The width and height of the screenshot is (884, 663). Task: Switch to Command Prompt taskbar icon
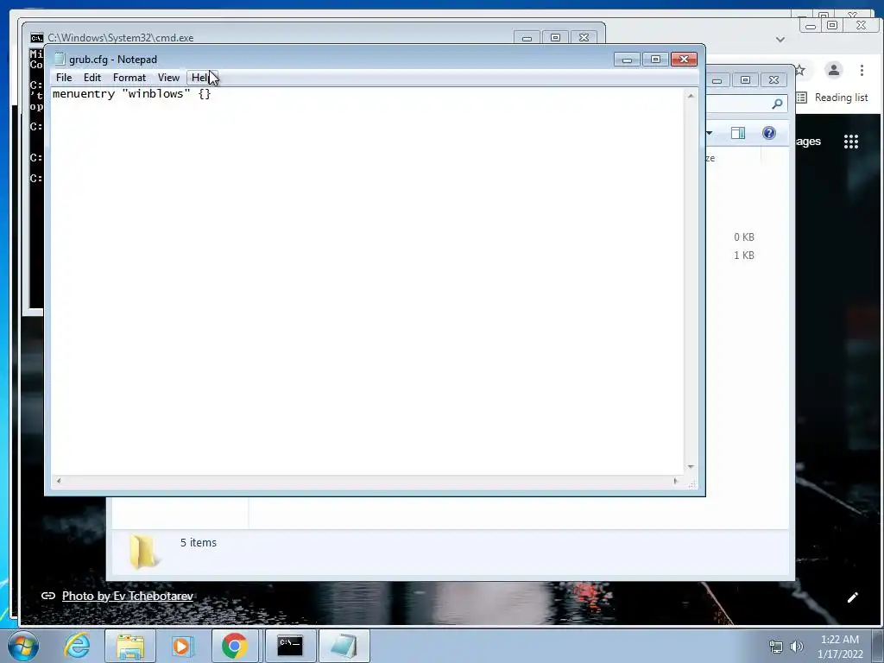[290, 646]
